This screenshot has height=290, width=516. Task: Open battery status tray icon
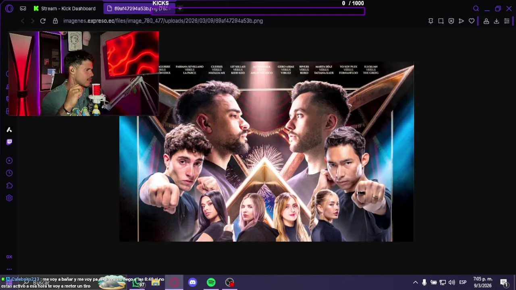(433, 282)
